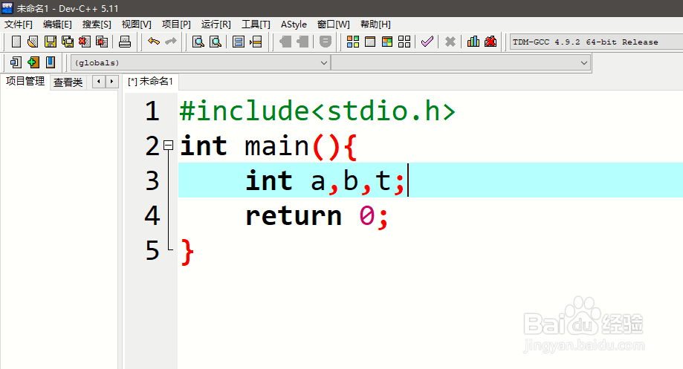The height and width of the screenshot is (369, 683).
Task: Click the Stop Execution X icon
Action: (x=450, y=42)
